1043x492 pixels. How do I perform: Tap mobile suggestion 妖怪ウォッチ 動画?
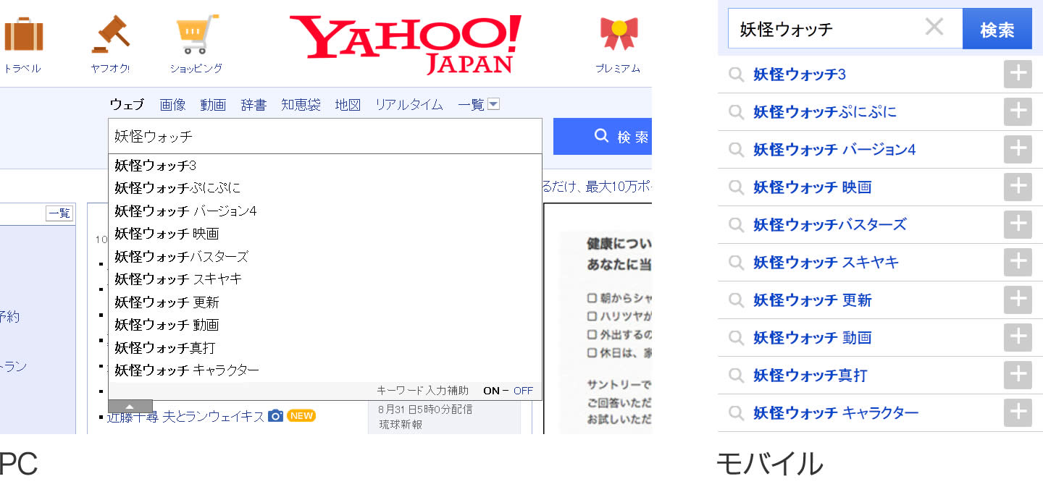(813, 338)
